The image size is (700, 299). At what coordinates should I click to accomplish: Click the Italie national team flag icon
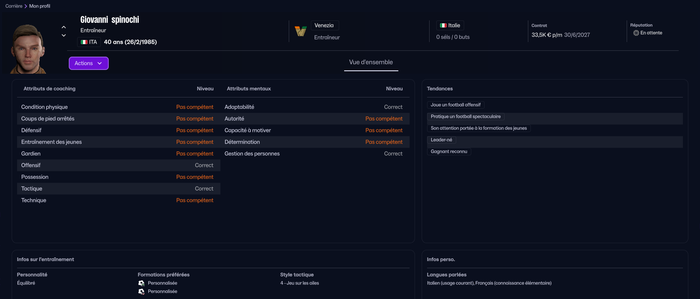click(x=443, y=25)
